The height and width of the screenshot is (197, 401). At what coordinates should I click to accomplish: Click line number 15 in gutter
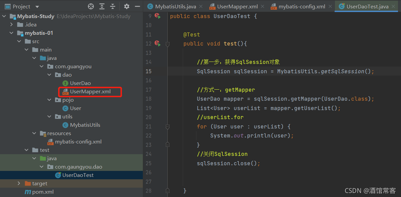[149, 71]
